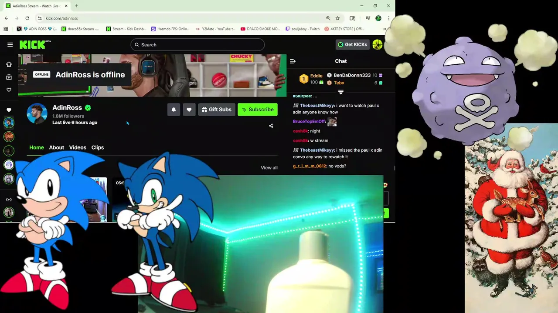
Task: Select the recommended live broadcast icon
Action: [9, 200]
